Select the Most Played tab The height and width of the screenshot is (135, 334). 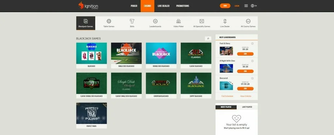(226, 107)
